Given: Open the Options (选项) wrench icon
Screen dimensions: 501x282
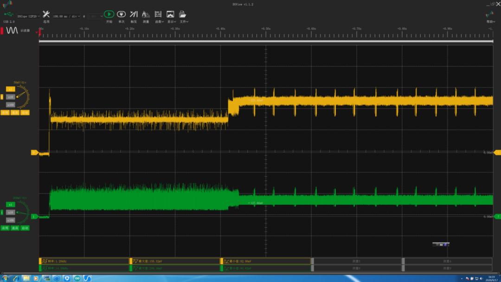Looking at the screenshot, I should click(46, 14).
